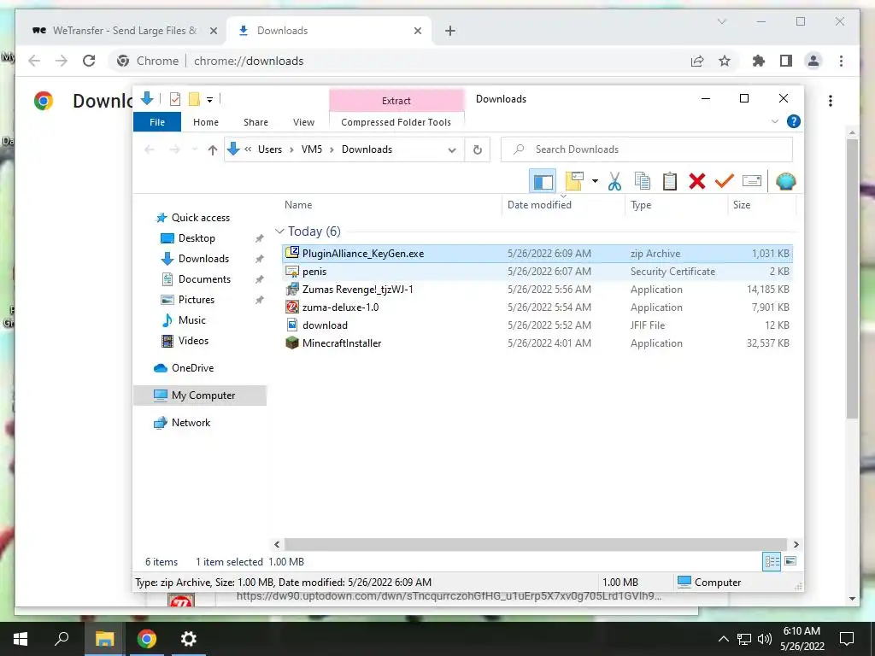Click the Explorer back navigation arrow
Viewport: 875px width, 656px height.
click(x=149, y=149)
